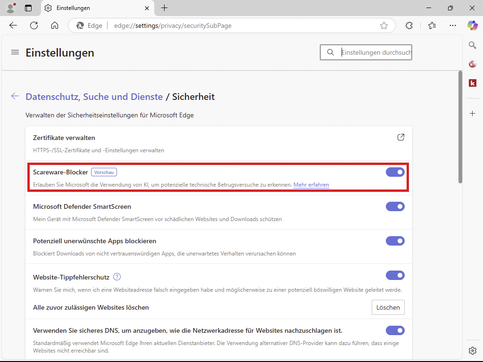The width and height of the screenshot is (483, 362).
Task: Open Zertifikate verwalten external link icon
Action: 401,137
